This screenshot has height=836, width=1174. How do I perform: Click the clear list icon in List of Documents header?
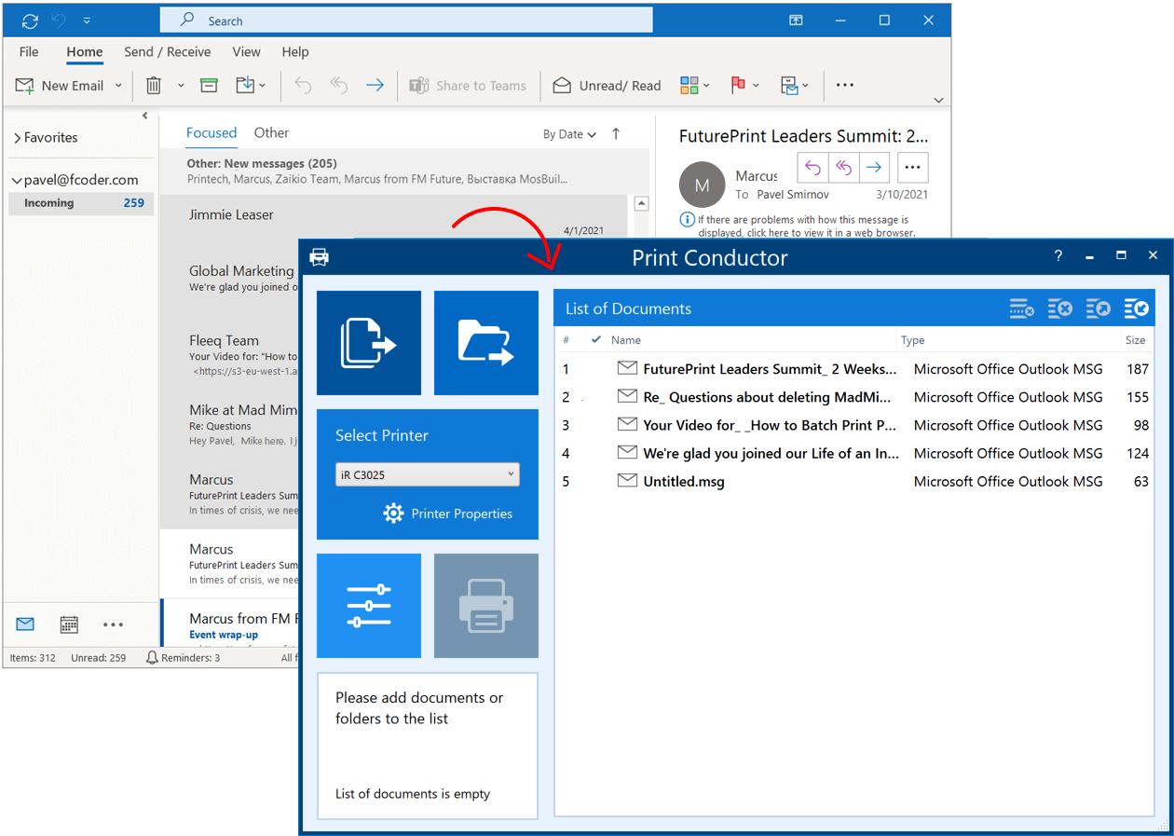[1059, 308]
